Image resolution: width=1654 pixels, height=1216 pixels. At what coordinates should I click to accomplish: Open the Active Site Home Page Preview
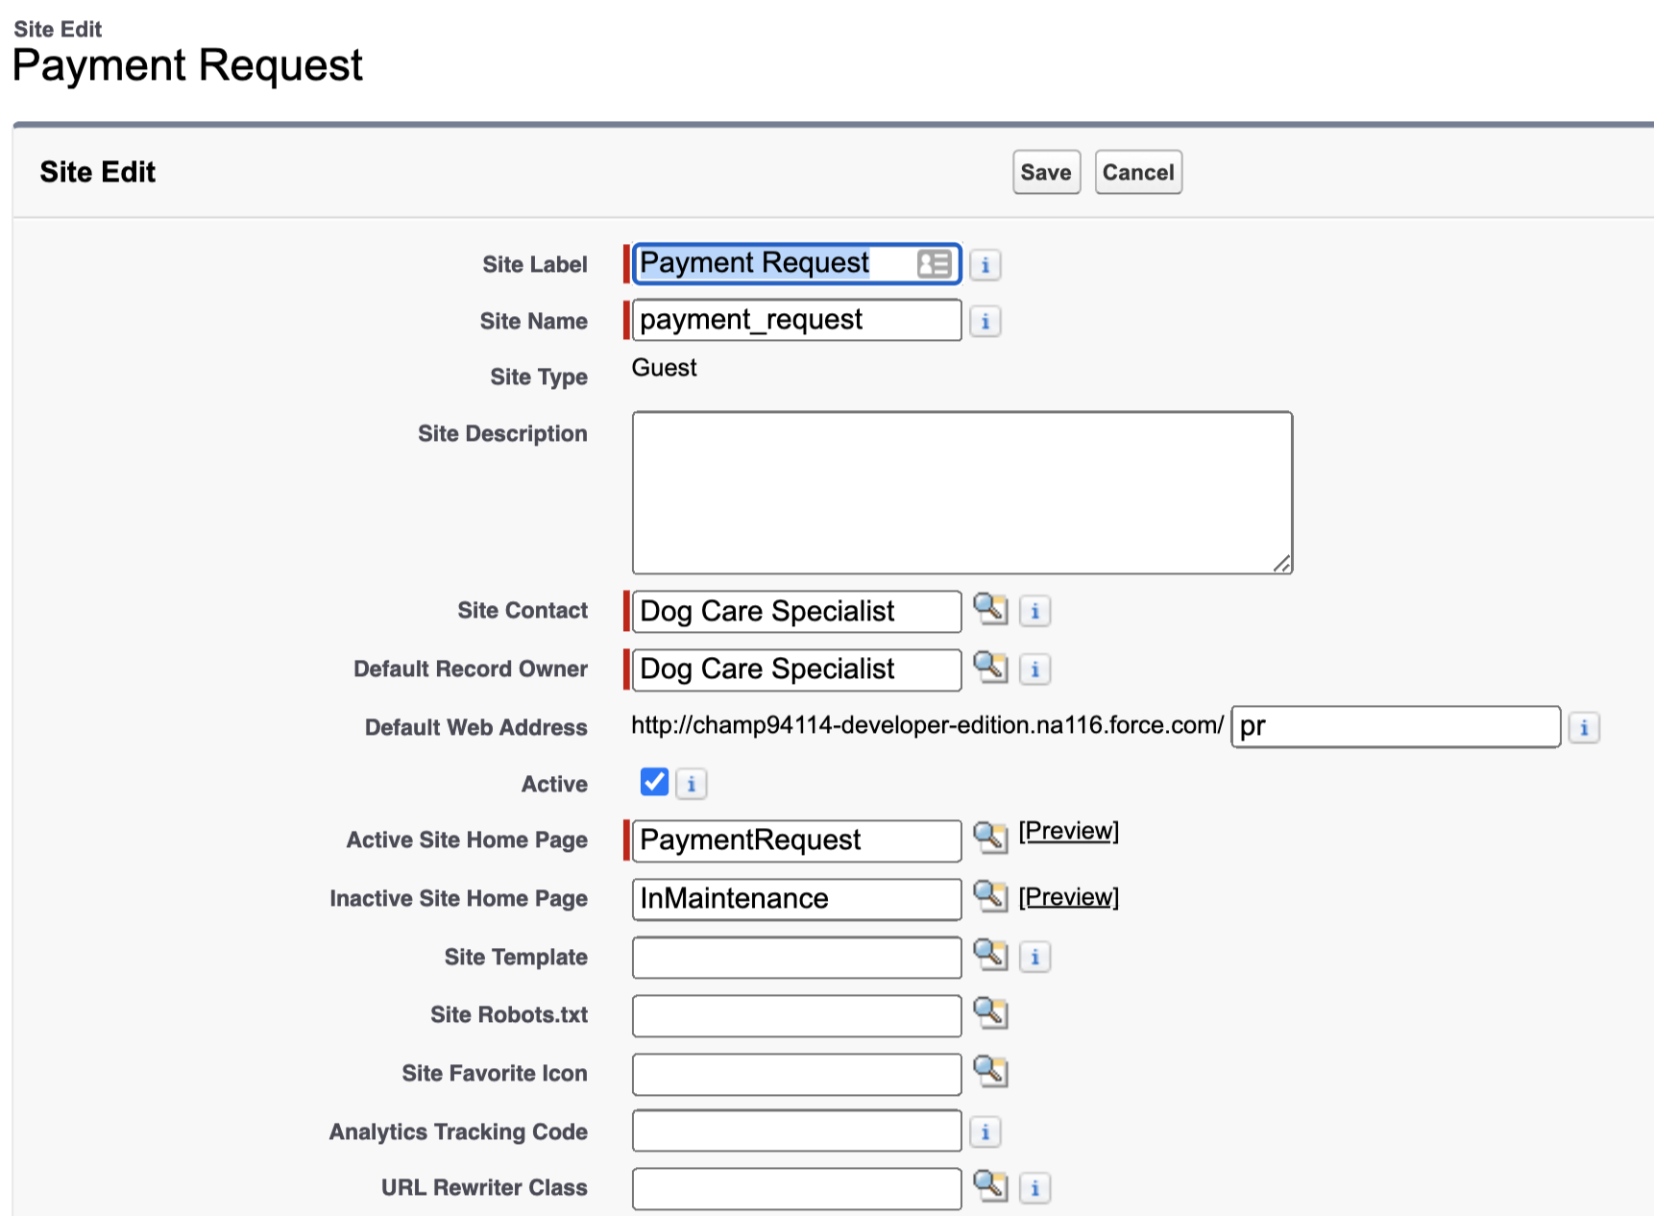point(1068,831)
